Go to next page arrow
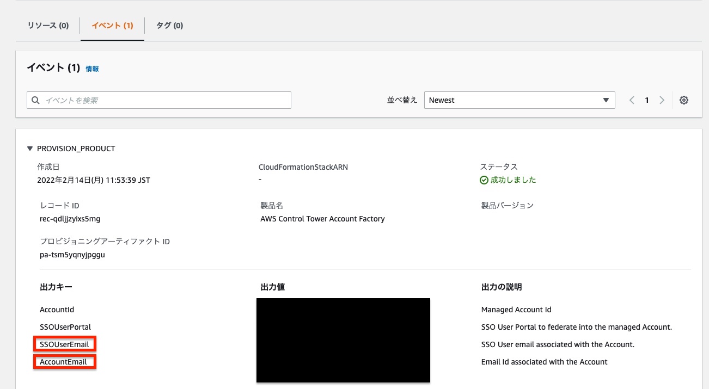 [x=662, y=100]
